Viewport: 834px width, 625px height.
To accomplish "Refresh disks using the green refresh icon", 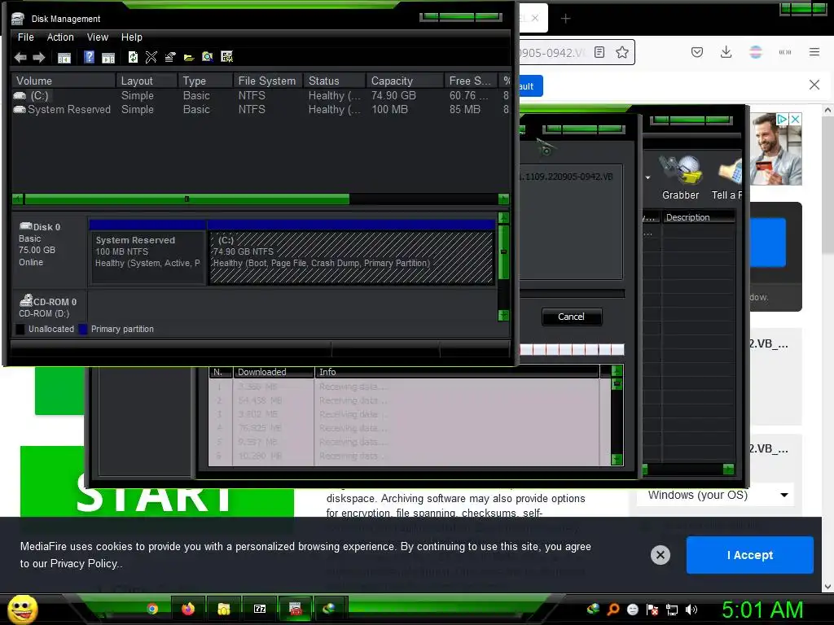I will coord(133,57).
